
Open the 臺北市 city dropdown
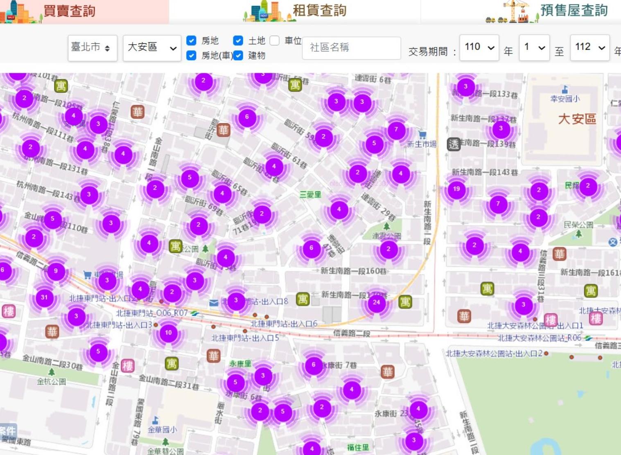click(92, 48)
